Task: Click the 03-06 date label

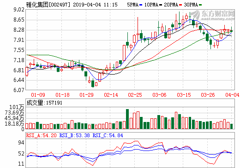Action: pyautogui.click(x=159, y=95)
